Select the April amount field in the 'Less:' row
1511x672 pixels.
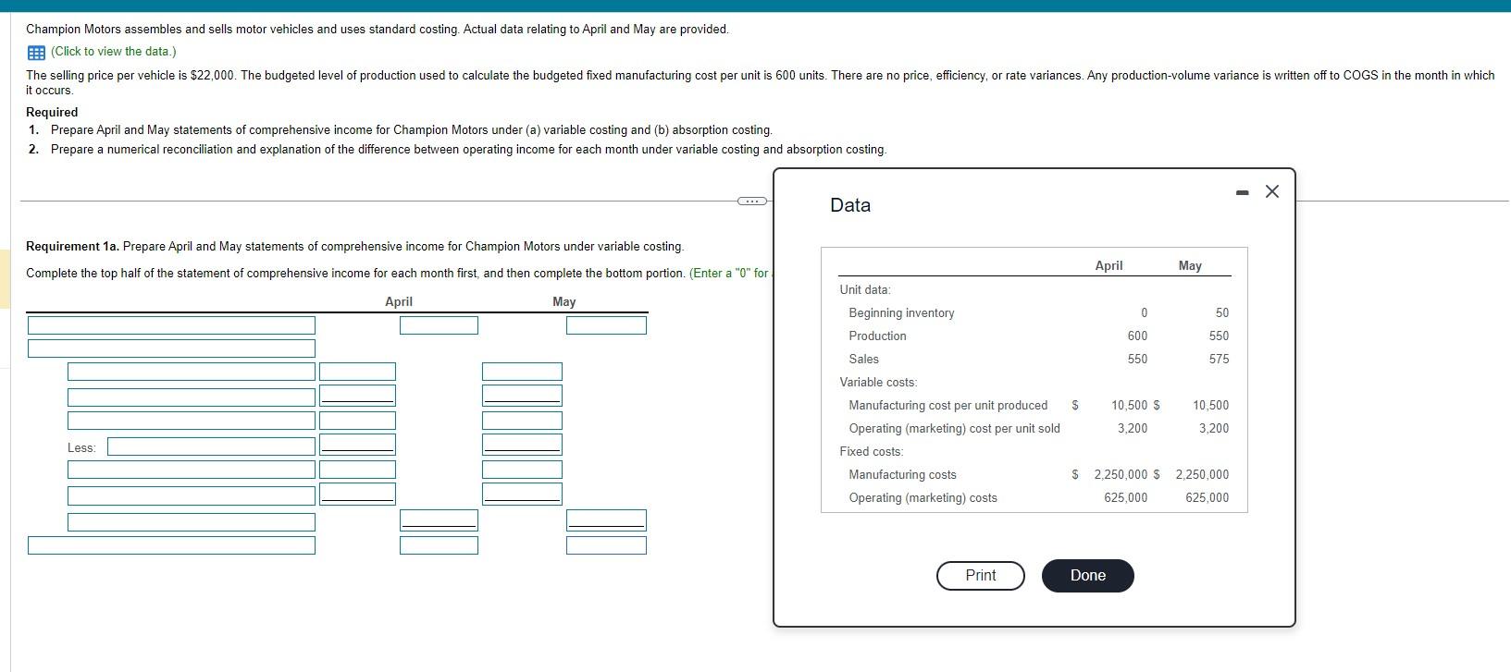pos(357,445)
